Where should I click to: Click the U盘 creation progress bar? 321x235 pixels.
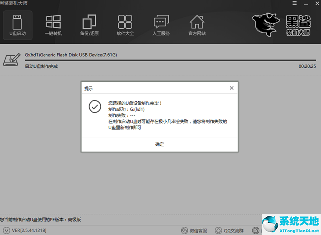[170, 60]
